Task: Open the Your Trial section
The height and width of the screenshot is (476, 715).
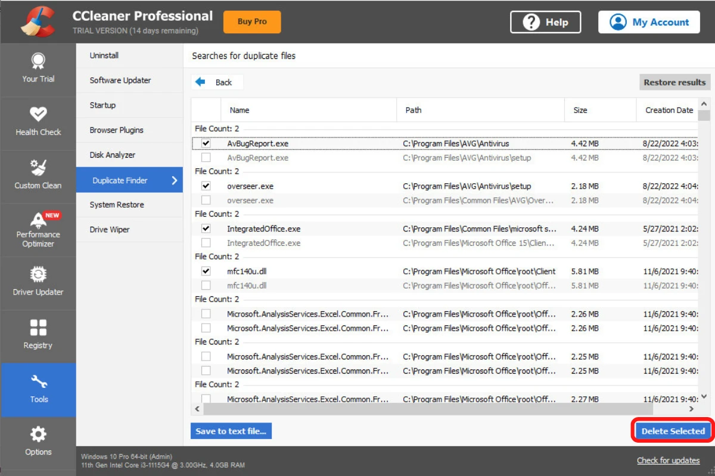Action: (38, 70)
